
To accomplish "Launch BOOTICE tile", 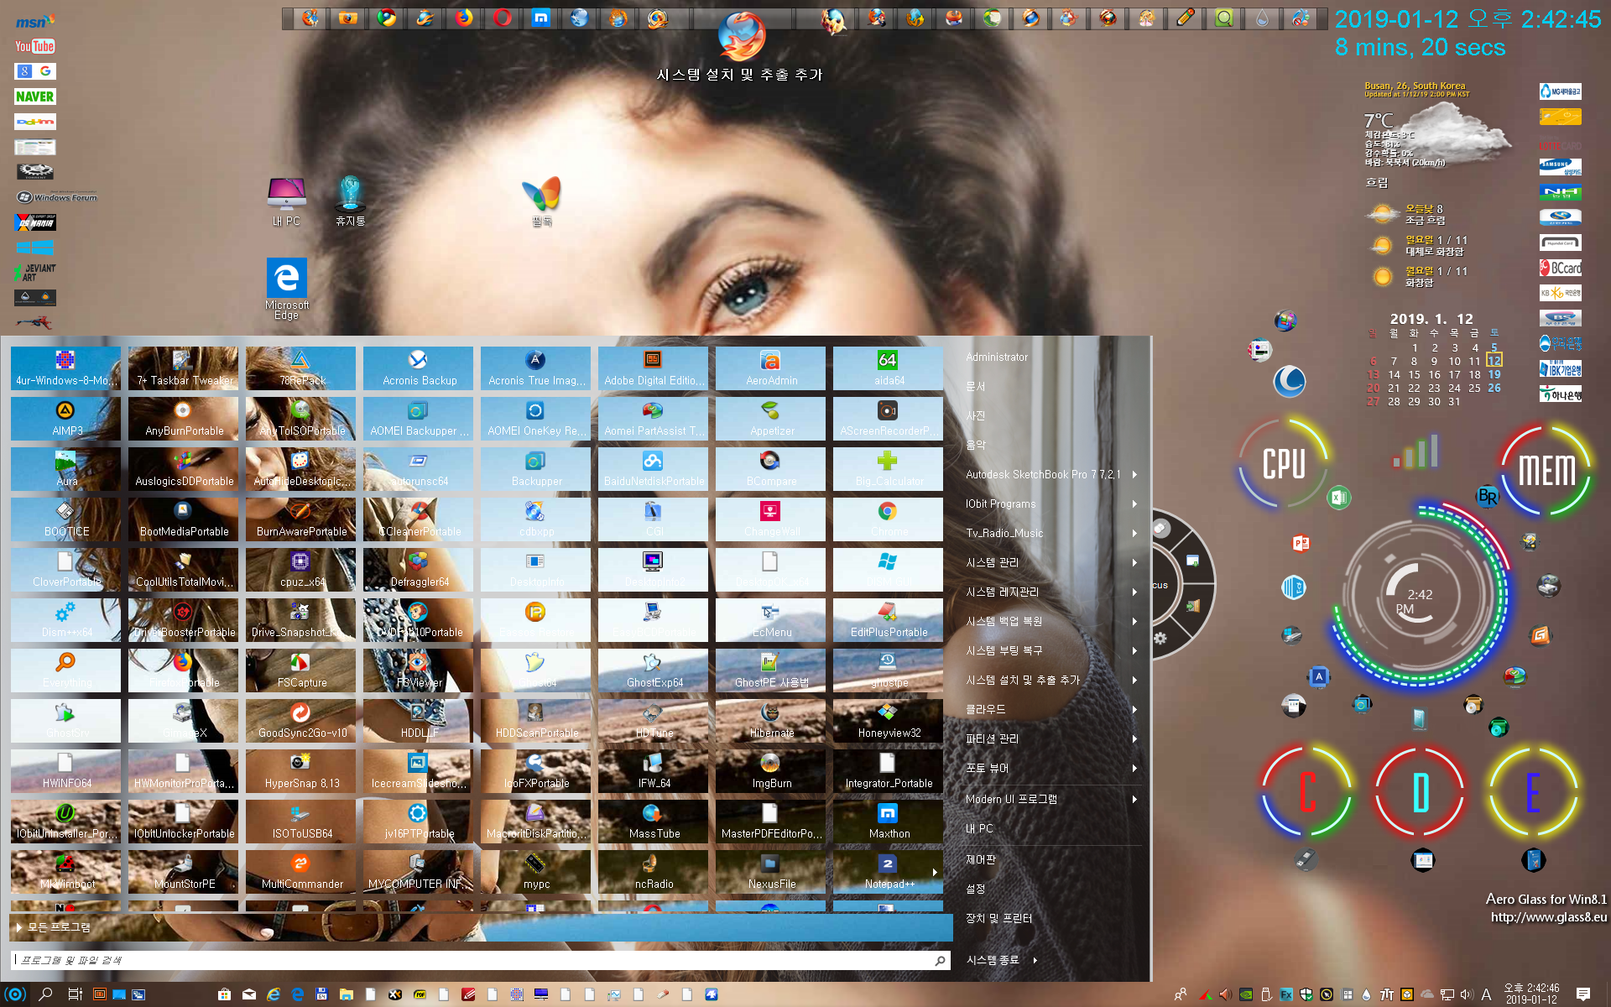I will (x=65, y=519).
